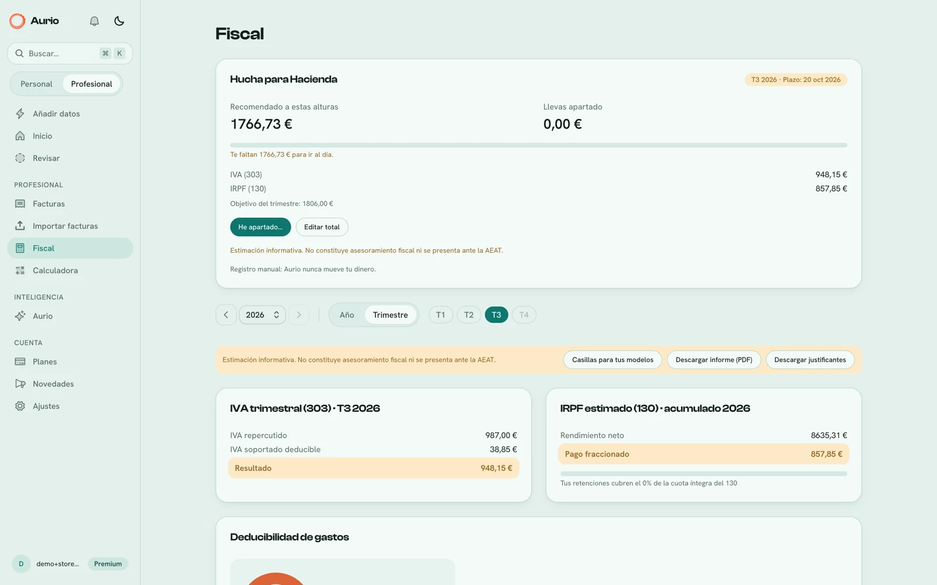The width and height of the screenshot is (937, 585).
Task: Click the 'Editar total' button
Action: point(322,227)
